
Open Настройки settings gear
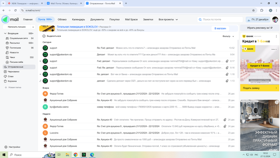(6, 147)
